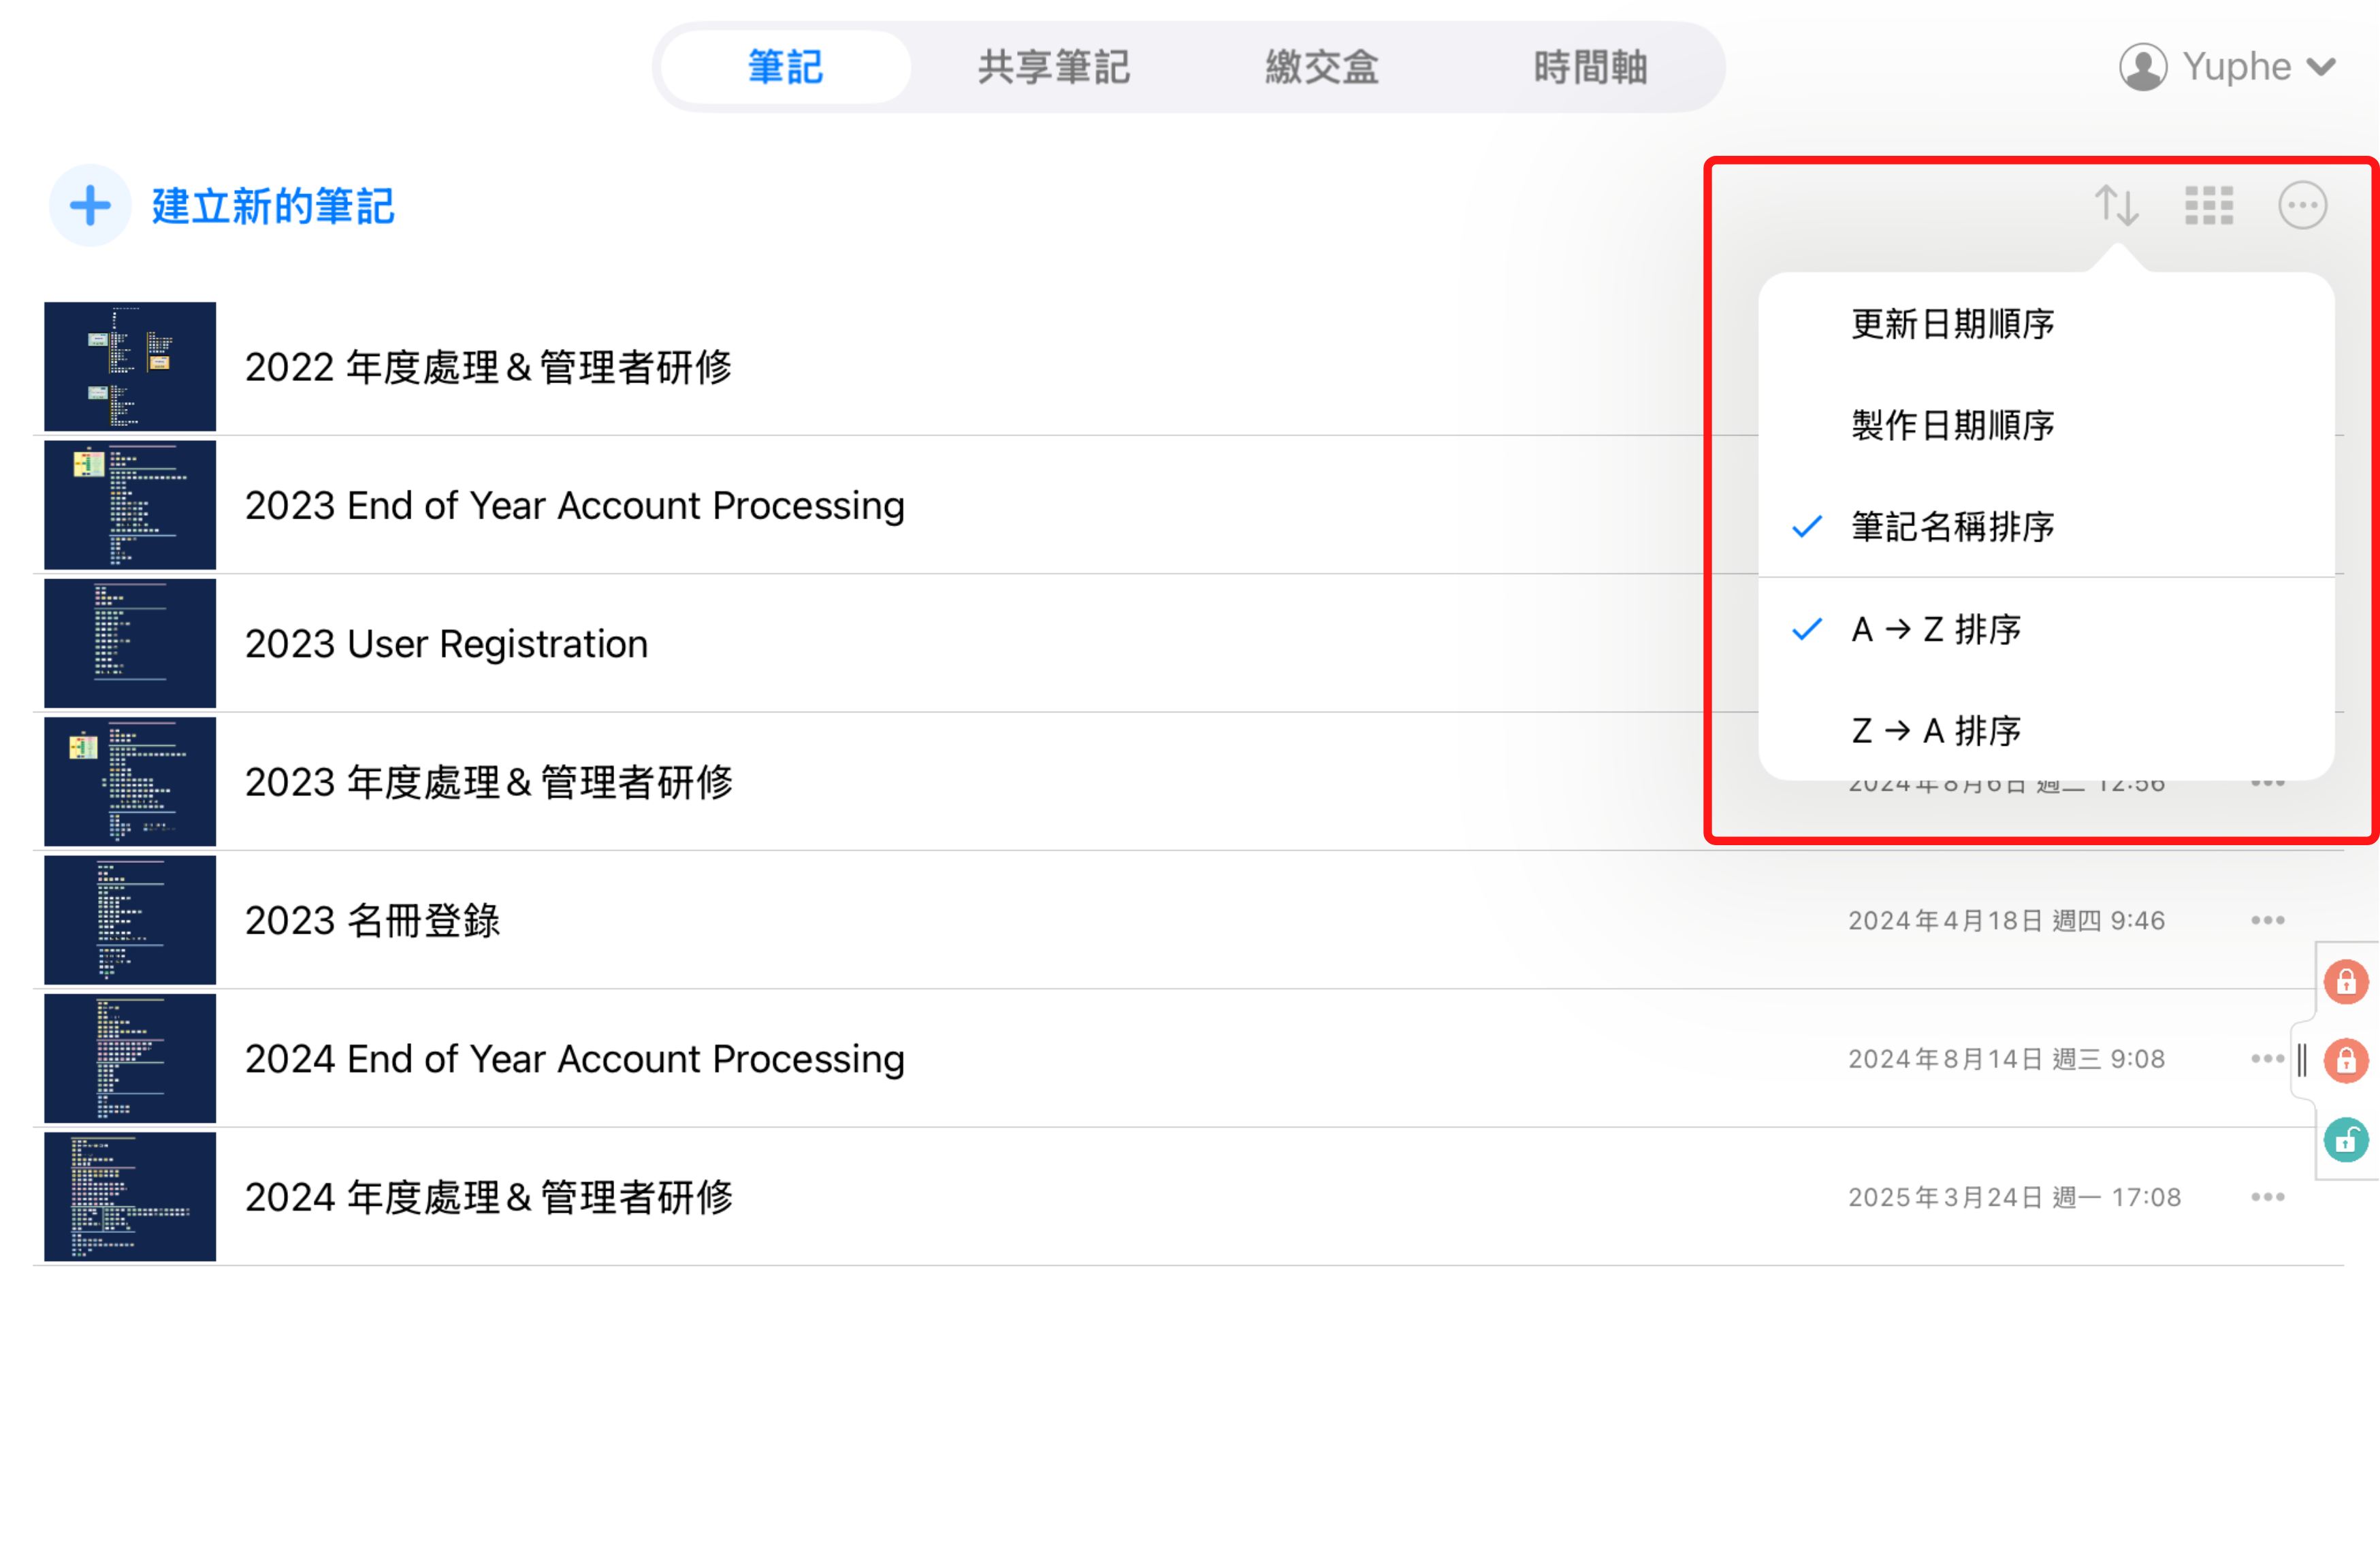Switch to grid view icon
The width and height of the screenshot is (2380, 1559).
coord(2208,206)
